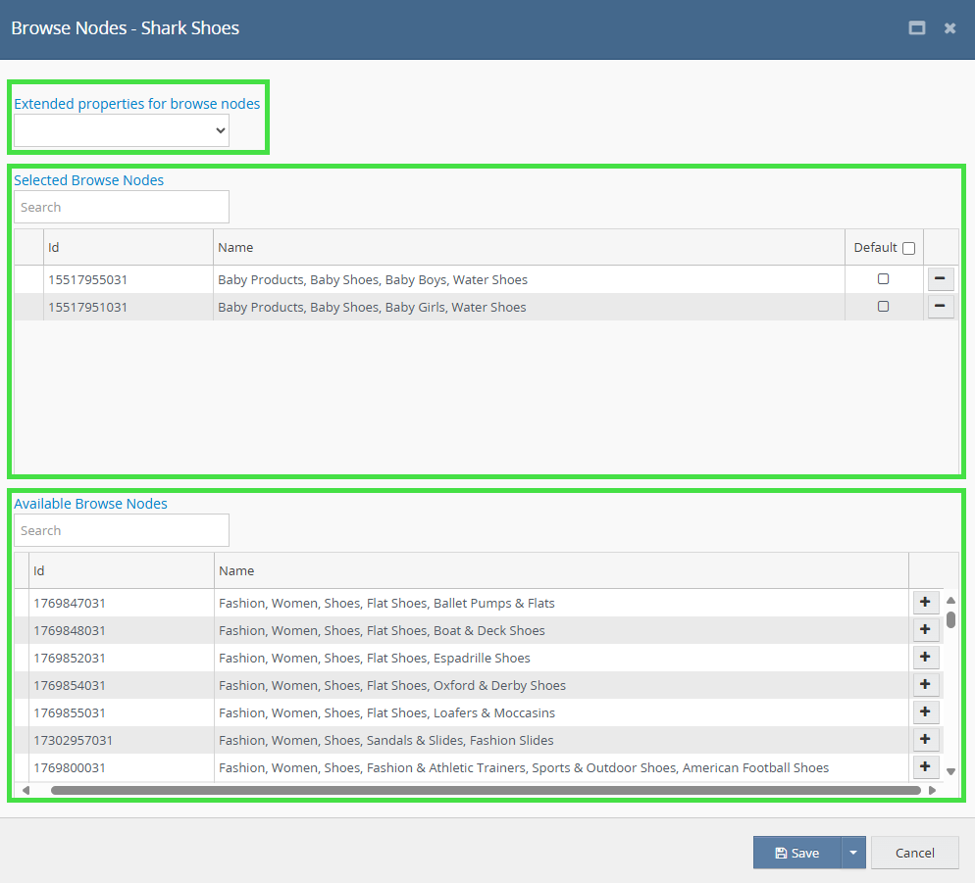The width and height of the screenshot is (975, 883).
Task: Remove Baby Boys Water Shoes node
Action: coord(940,279)
